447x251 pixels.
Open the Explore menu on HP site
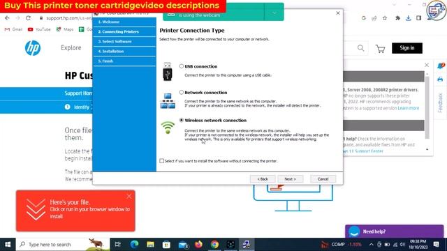click(71, 48)
